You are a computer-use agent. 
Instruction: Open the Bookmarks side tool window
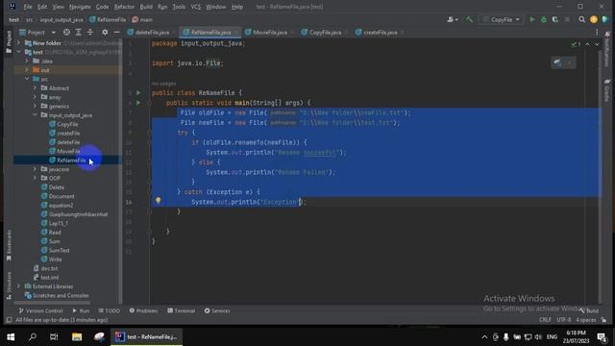tap(9, 245)
